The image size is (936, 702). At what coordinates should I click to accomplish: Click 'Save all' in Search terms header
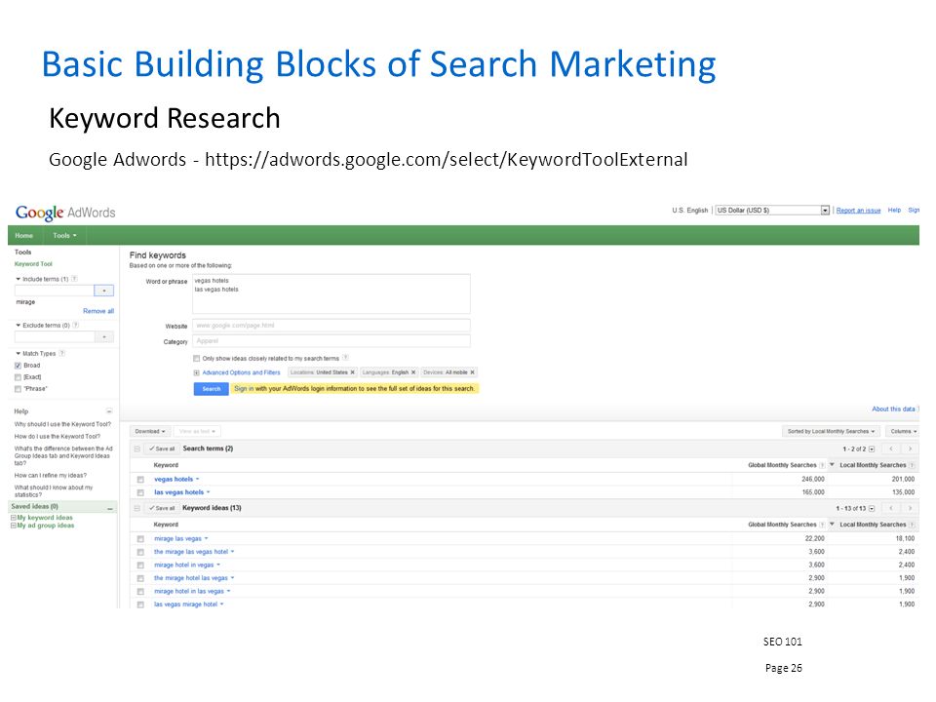point(163,448)
